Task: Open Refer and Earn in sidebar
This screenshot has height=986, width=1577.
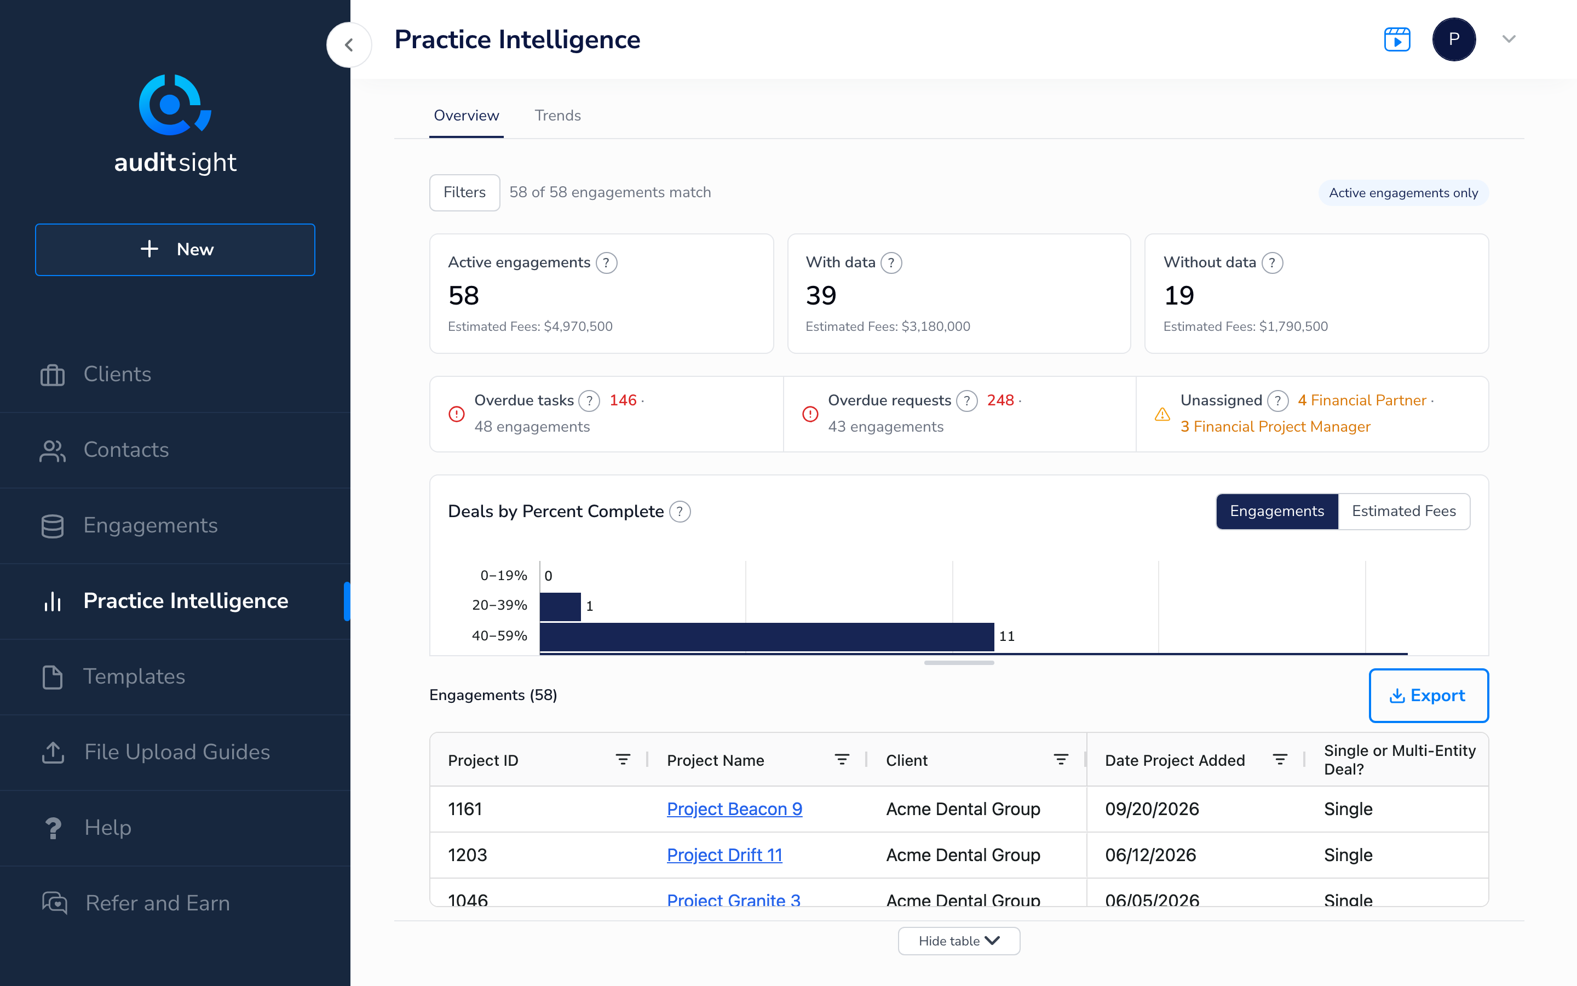Action: (175, 904)
